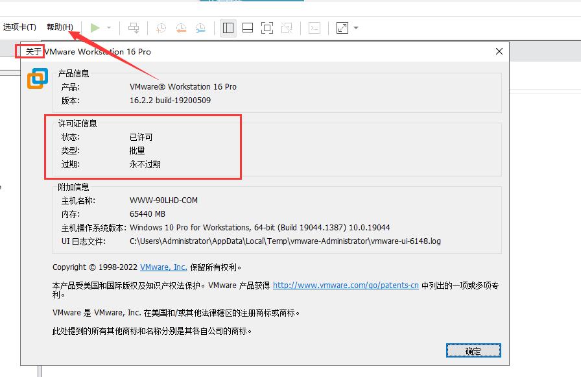Open the 选项卡(T) menu

(x=19, y=27)
